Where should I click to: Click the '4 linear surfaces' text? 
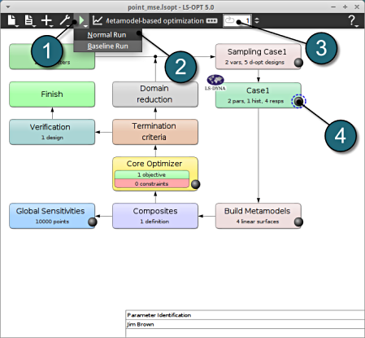click(x=258, y=222)
